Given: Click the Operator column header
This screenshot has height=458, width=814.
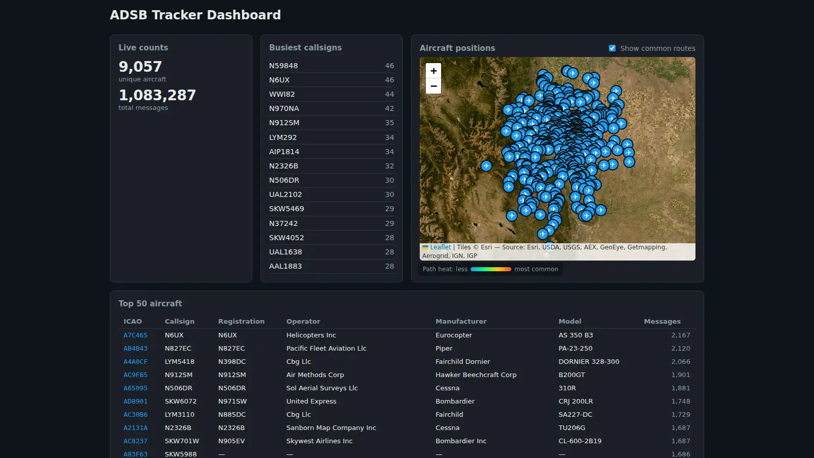Looking at the screenshot, I should (303, 322).
